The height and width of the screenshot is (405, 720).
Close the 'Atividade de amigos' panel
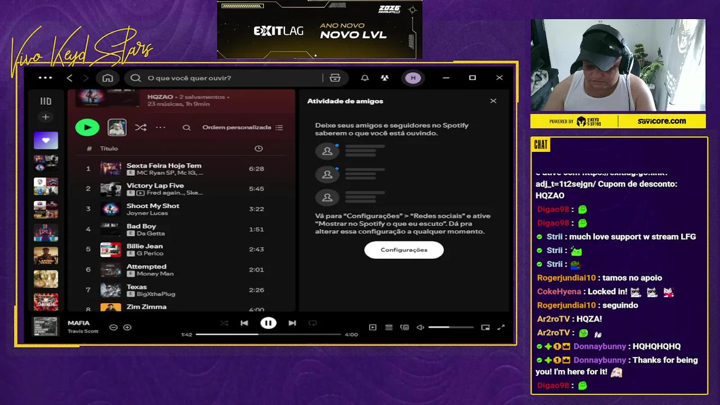pos(493,101)
